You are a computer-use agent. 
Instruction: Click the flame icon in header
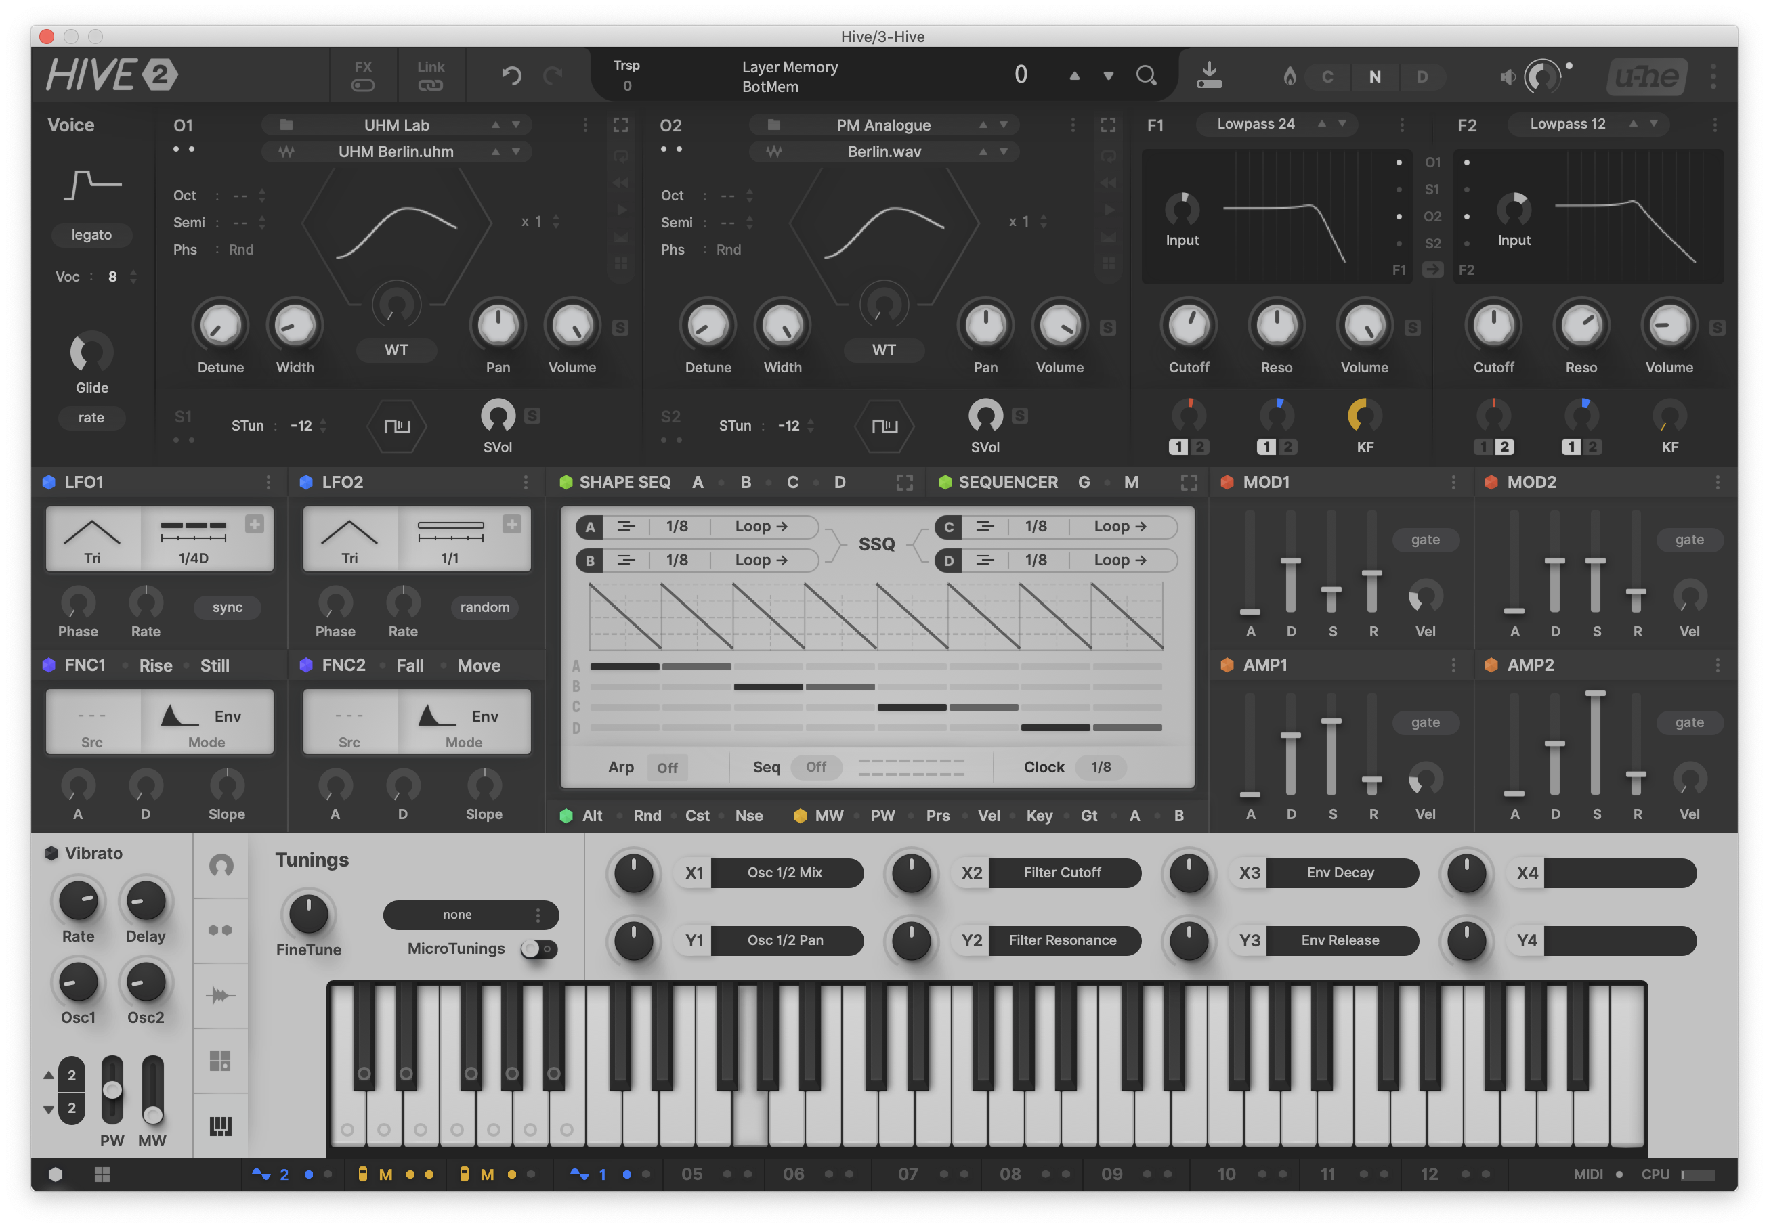[1290, 76]
